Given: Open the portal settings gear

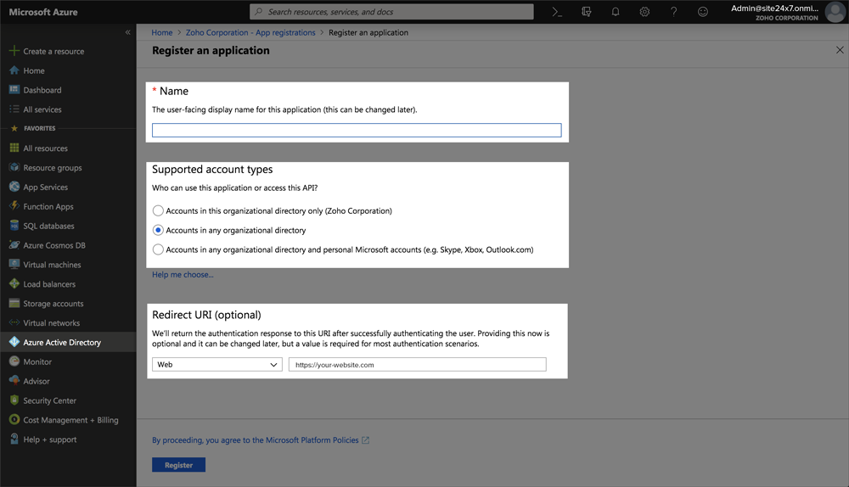Looking at the screenshot, I should pos(644,11).
